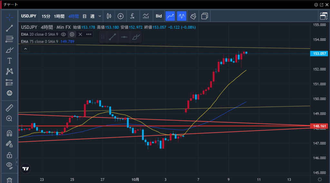Collapse the indicator legend with the caret
Image resolution: width=330 pixels, height=183 pixels.
pos(25,49)
